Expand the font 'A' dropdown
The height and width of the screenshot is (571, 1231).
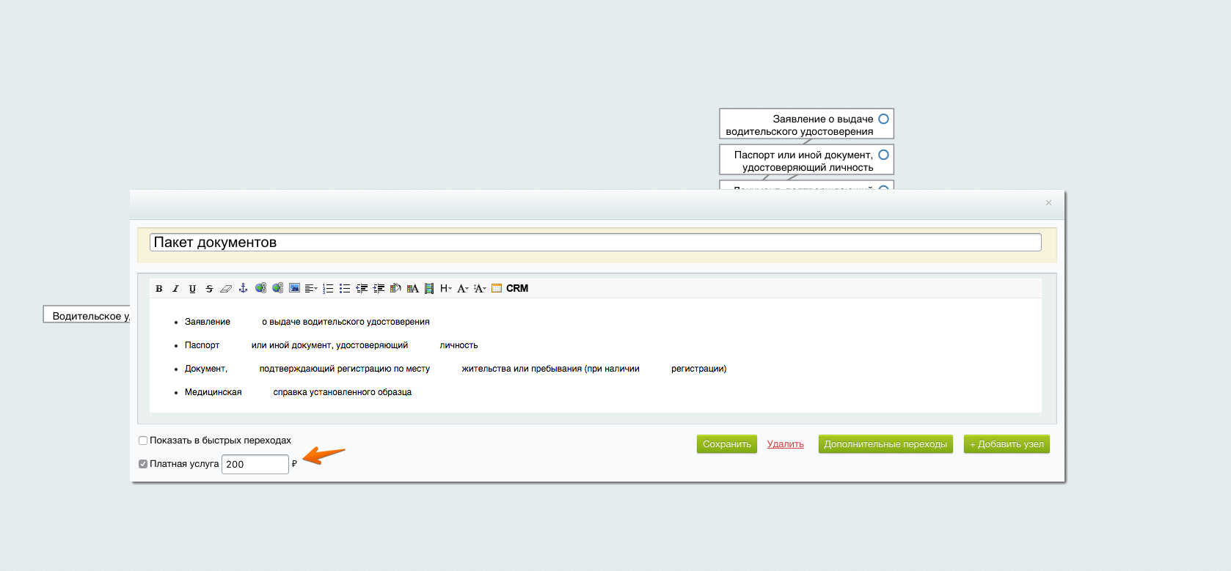pos(463,289)
